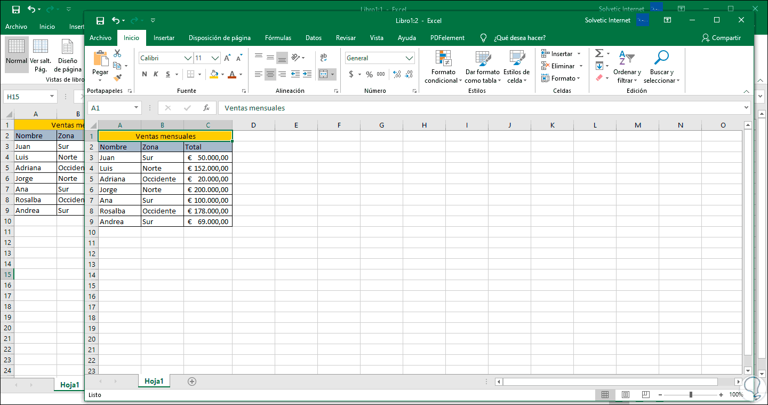The height and width of the screenshot is (405, 768).
Task: Toggle bold formatting (N)
Action: pyautogui.click(x=145, y=75)
